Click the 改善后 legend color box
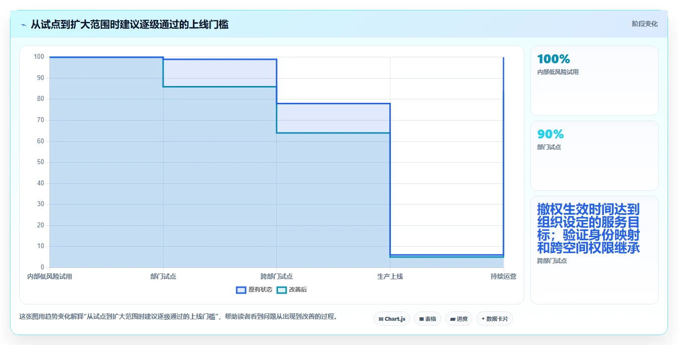Image resolution: width=678 pixels, height=345 pixels. coord(281,290)
